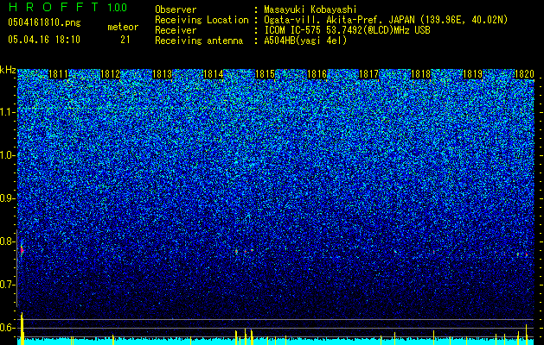Select the filename 0504161810.png
The image size is (544, 345).
point(44,22)
